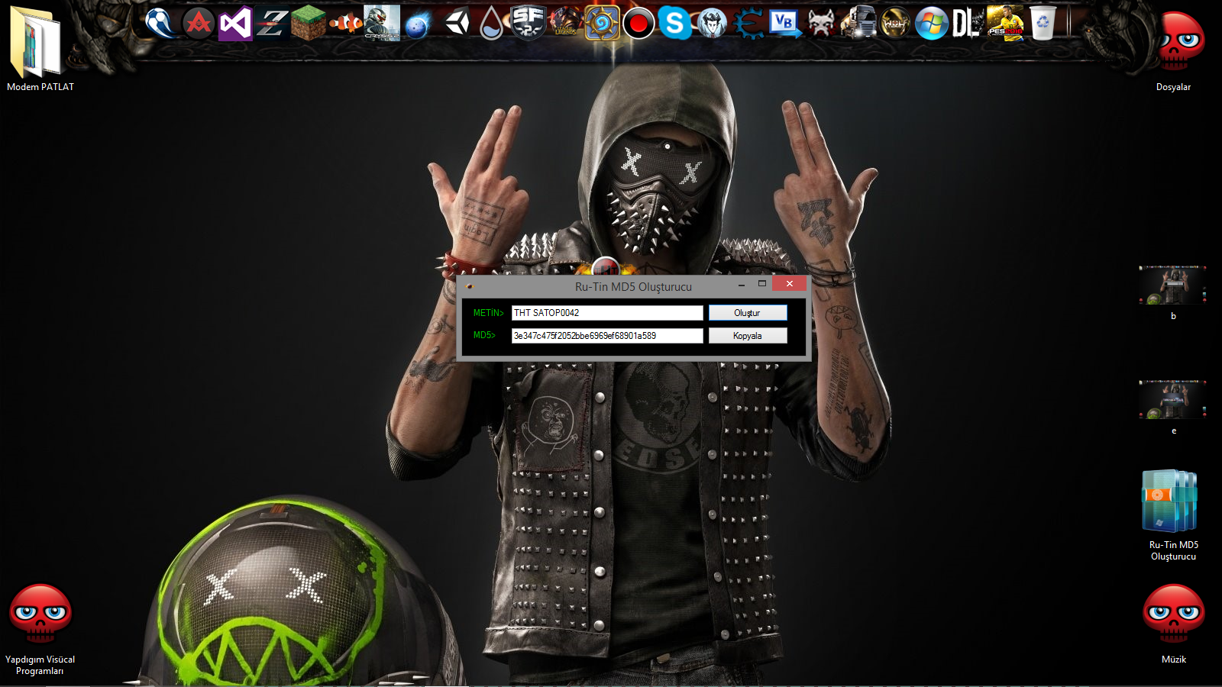Viewport: 1222px width, 687px height.
Task: Open the Recycle Bin in the dock
Action: [1043, 24]
